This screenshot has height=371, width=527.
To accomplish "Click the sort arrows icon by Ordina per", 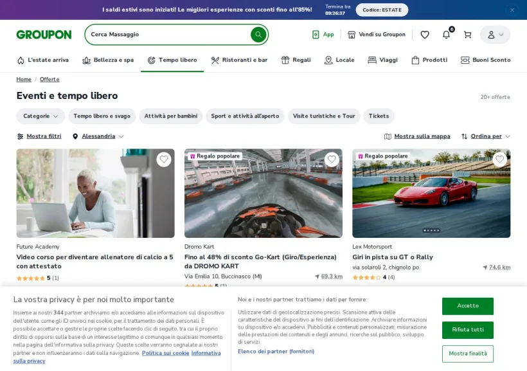I will 465,136.
